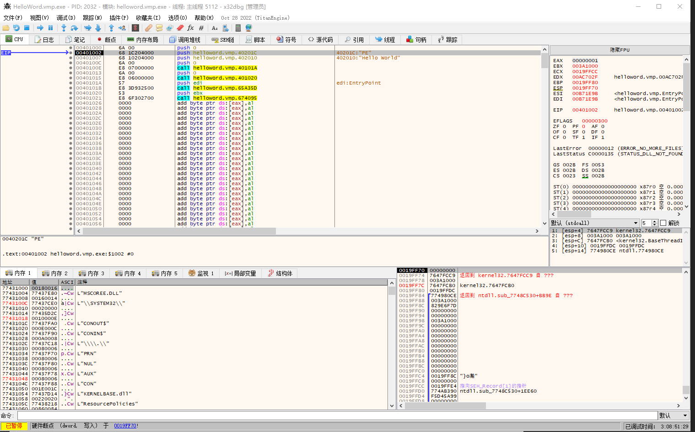
Task: Switch to the 脚本 tab
Action: point(256,40)
